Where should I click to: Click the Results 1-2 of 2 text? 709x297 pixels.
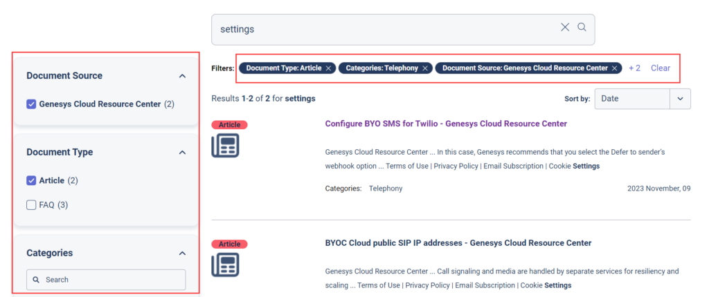(x=264, y=98)
